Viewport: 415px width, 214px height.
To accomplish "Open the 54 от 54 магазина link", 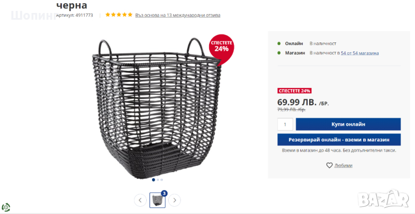I will (x=359, y=53).
